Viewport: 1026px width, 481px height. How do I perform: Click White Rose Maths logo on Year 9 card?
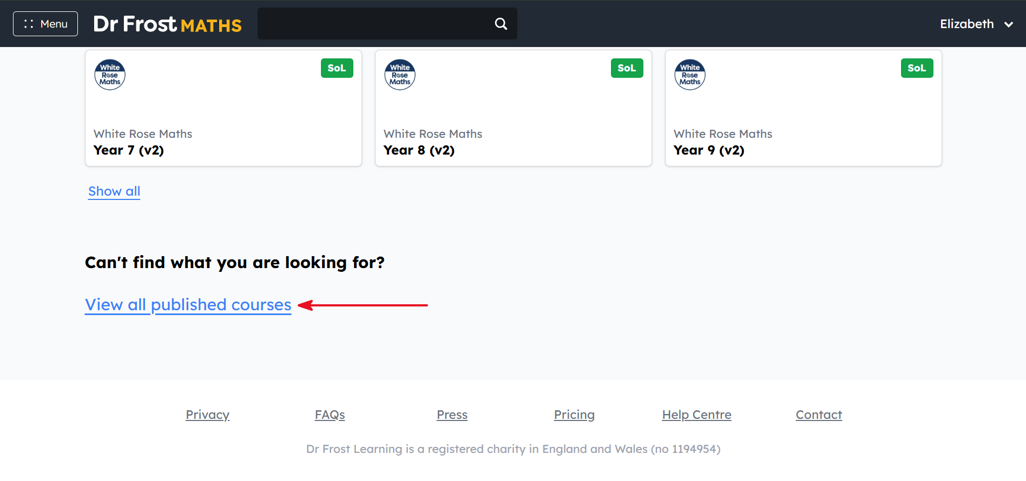pyautogui.click(x=690, y=75)
